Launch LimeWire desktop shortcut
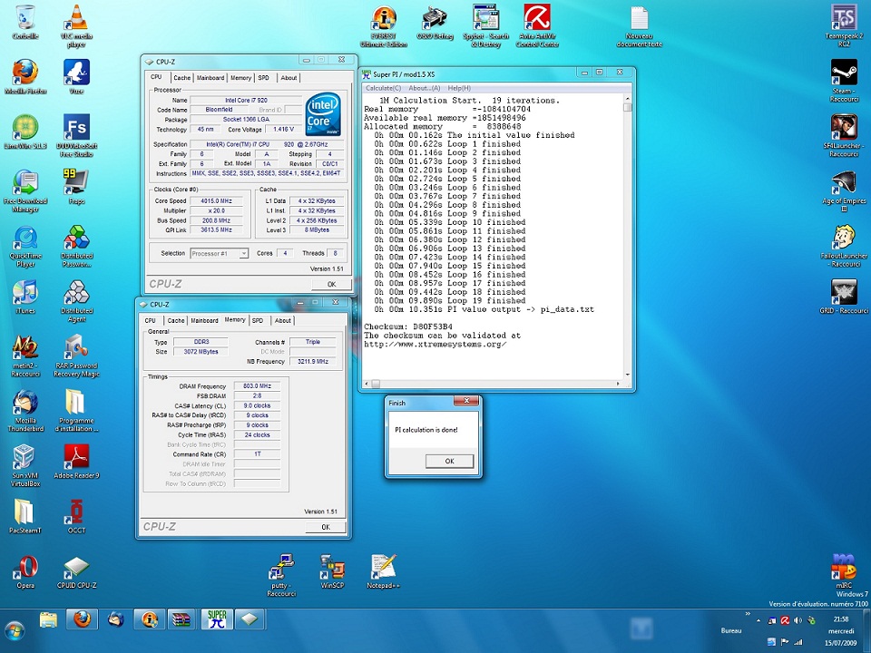The image size is (871, 653). pyautogui.click(x=25, y=132)
